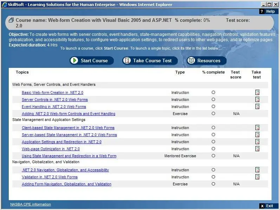
Task: Click the Start Course play icon
Action: point(74,61)
